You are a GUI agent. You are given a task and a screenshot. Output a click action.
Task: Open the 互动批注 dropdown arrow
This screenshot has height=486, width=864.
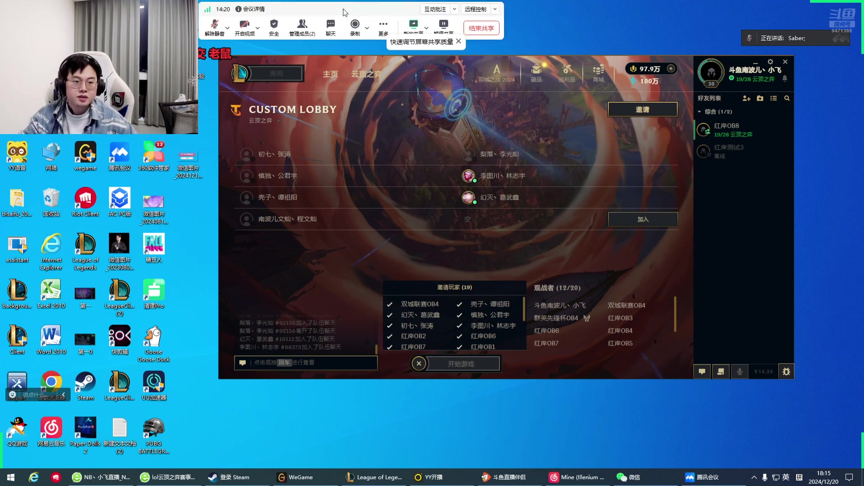454,9
